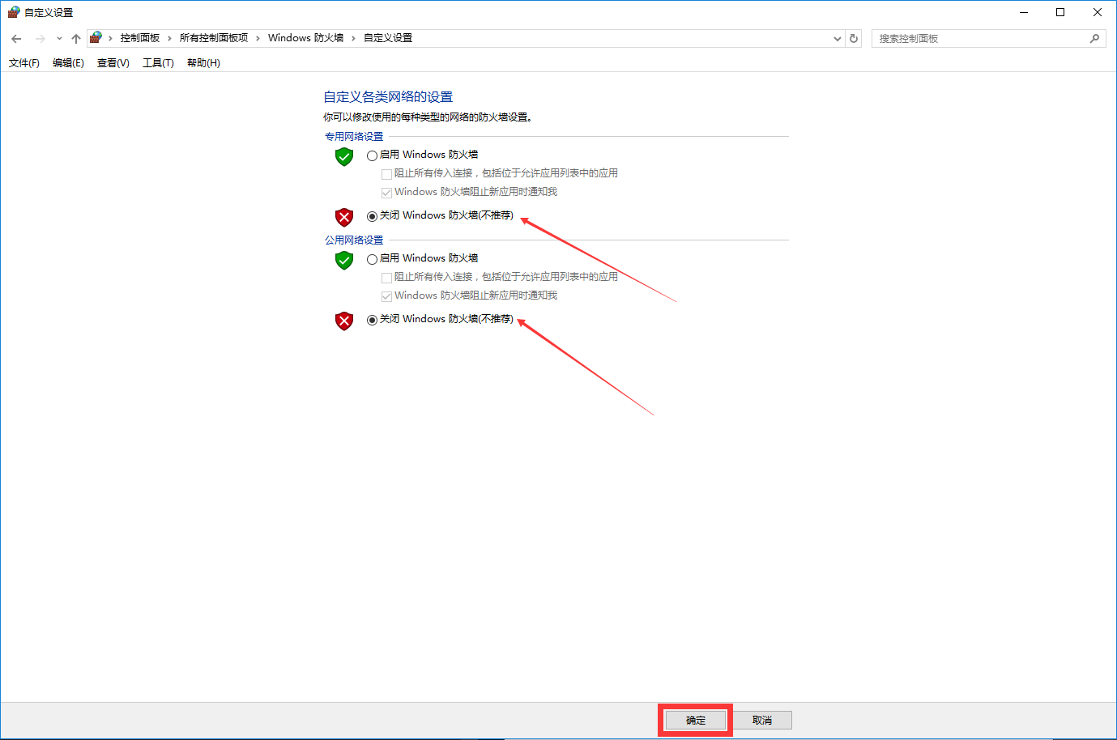
Task: Click the 自定义设置 breadcrumb
Action: (388, 38)
